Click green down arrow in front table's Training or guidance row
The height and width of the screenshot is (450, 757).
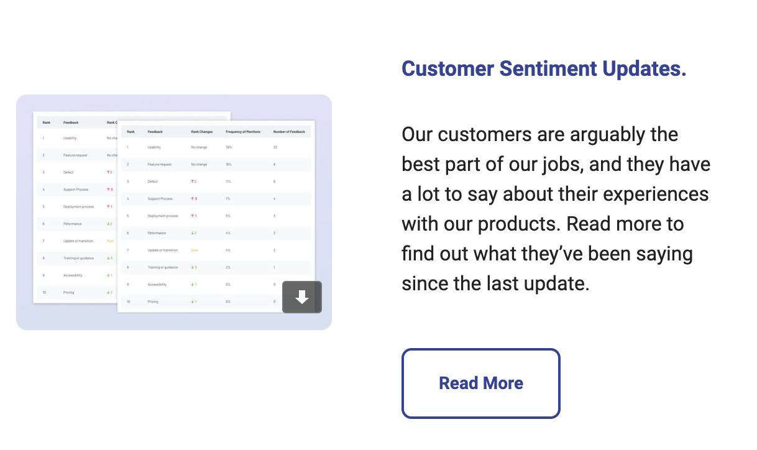[x=193, y=267]
